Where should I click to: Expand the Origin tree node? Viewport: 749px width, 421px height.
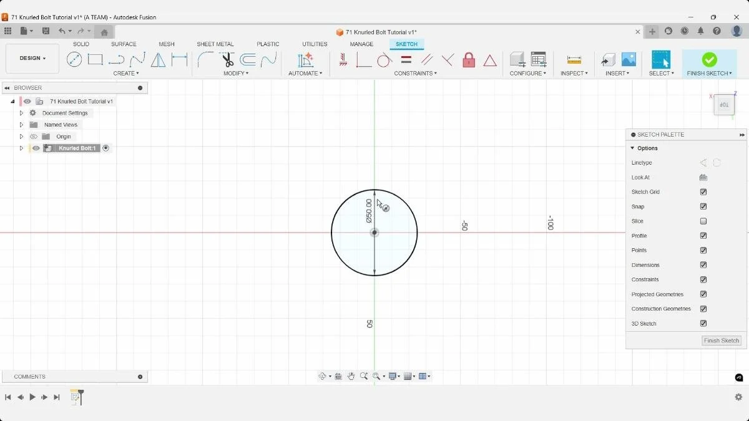point(21,137)
